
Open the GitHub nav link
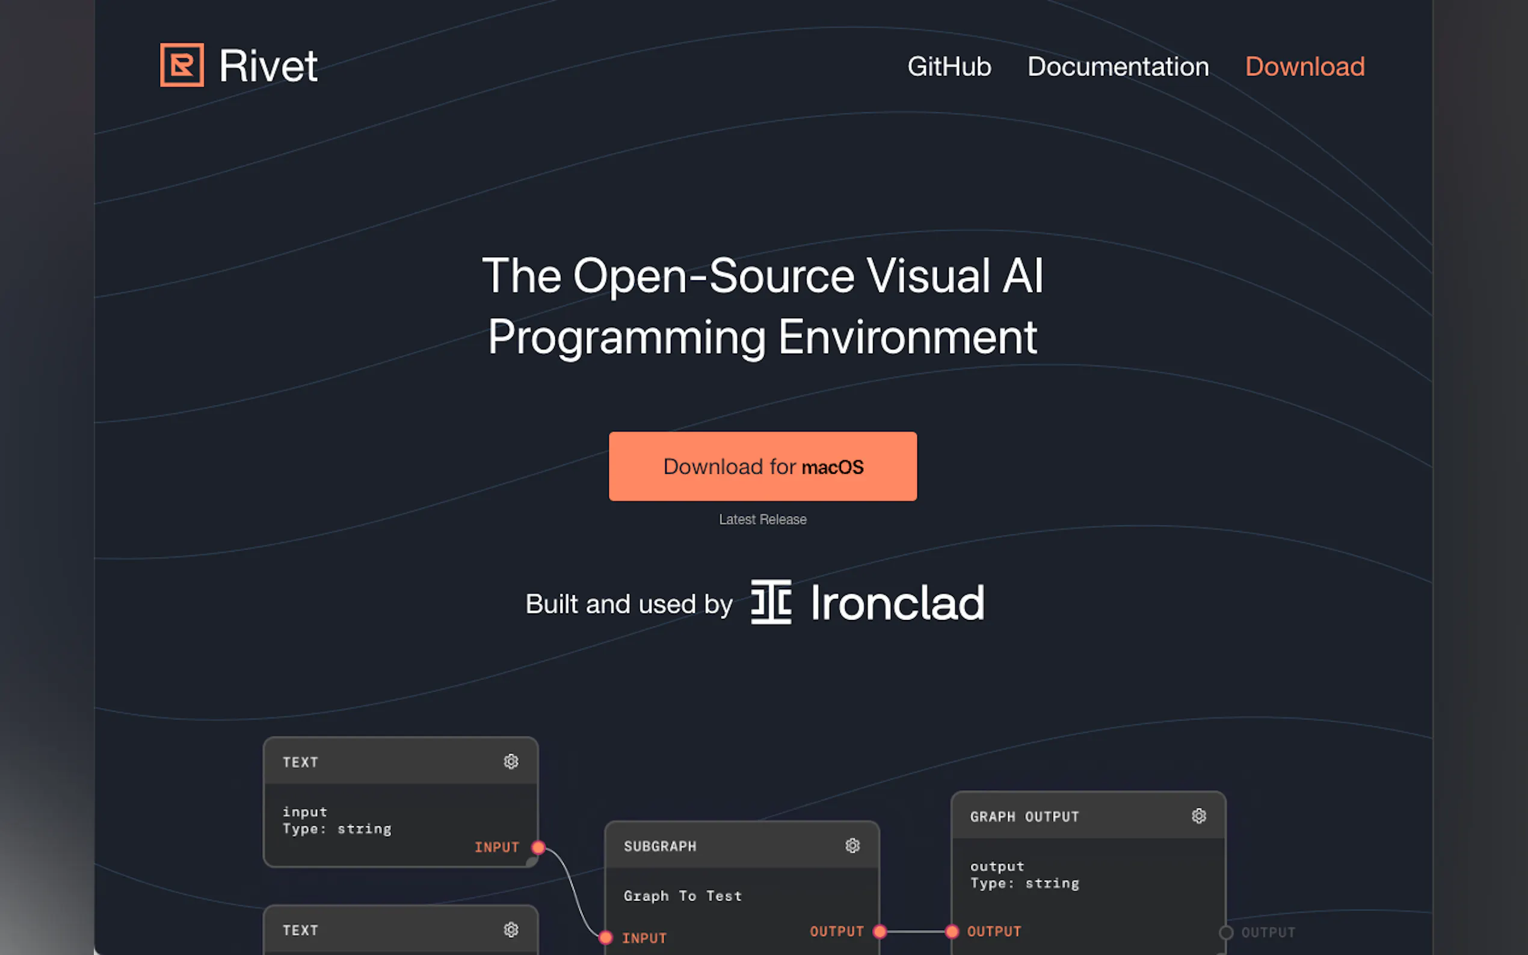click(x=949, y=66)
